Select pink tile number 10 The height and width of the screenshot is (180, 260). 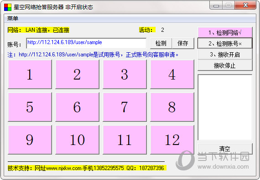tap(77, 140)
